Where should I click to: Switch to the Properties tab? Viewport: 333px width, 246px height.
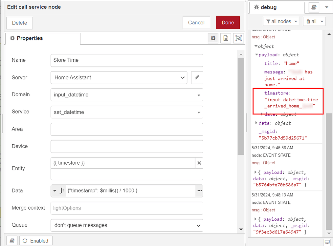click(x=42, y=38)
